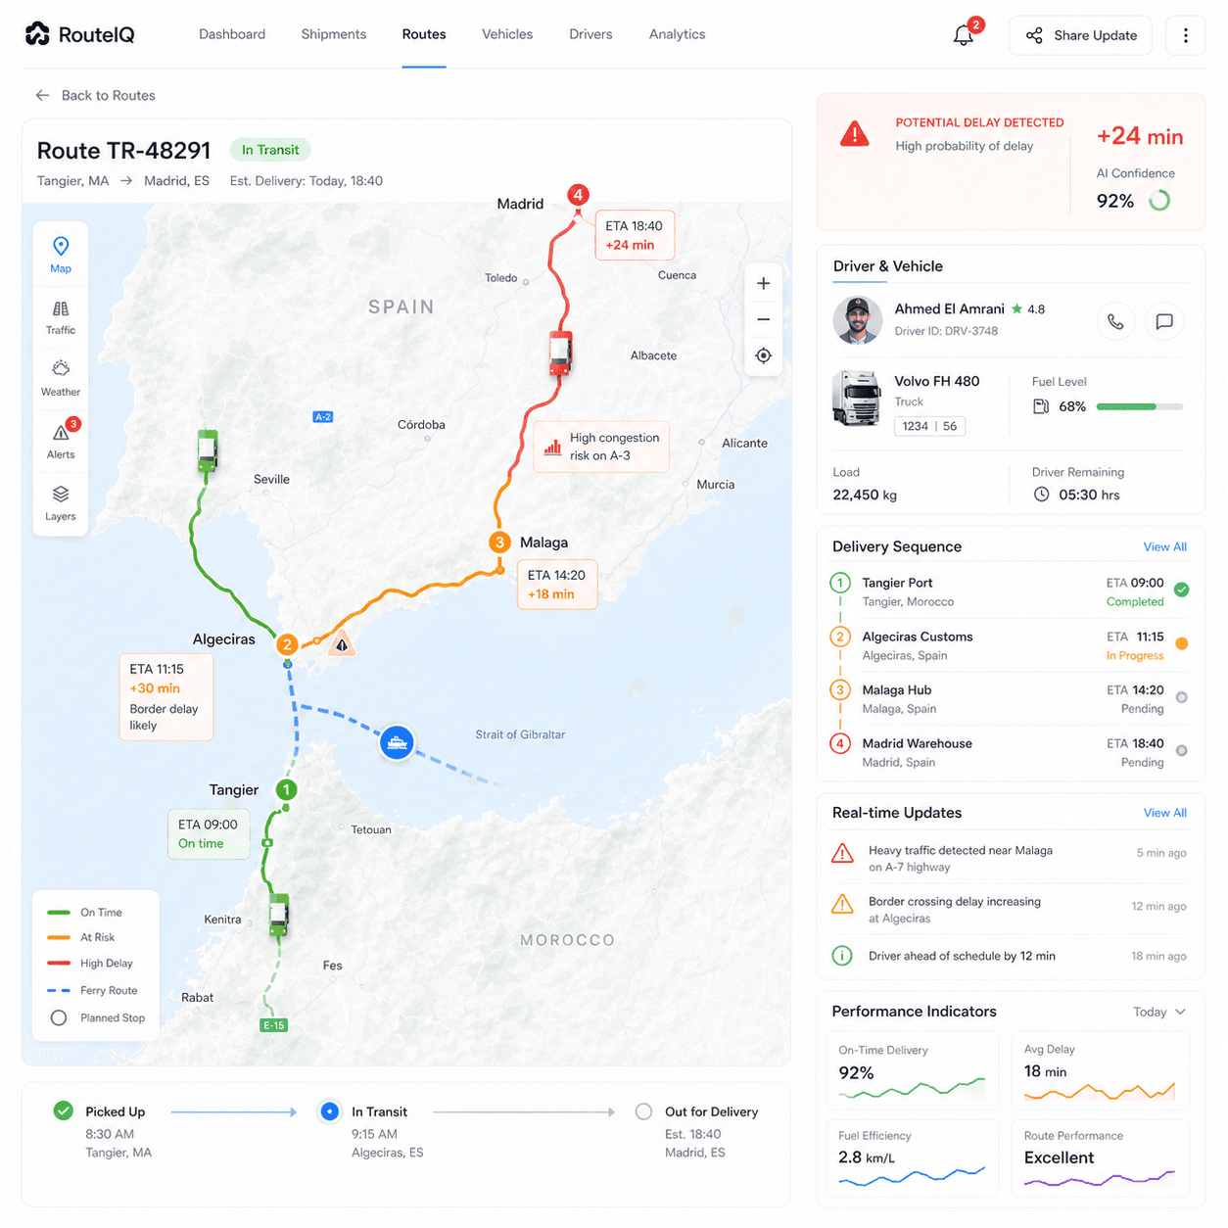Screen dimensions: 1228x1228
Task: Recenter map with locate icon
Action: point(764,355)
